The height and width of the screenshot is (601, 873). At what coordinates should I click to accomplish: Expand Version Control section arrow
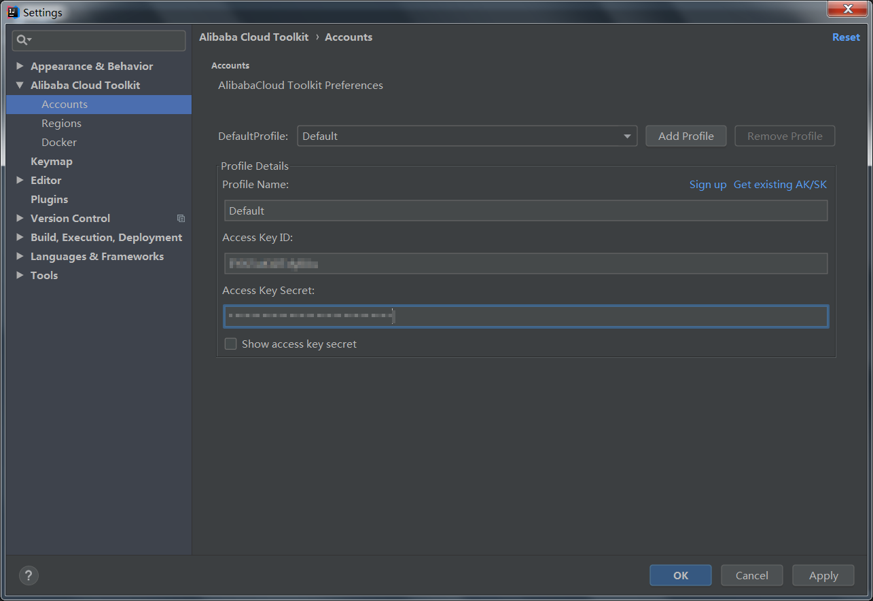[20, 219]
